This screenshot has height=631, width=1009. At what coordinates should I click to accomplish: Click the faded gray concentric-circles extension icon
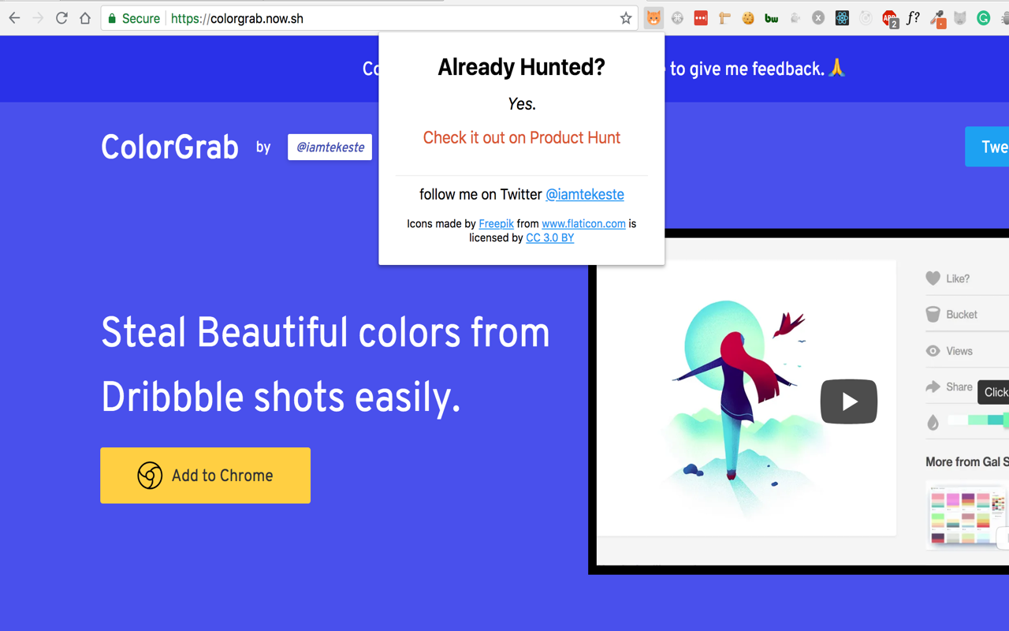click(x=866, y=18)
